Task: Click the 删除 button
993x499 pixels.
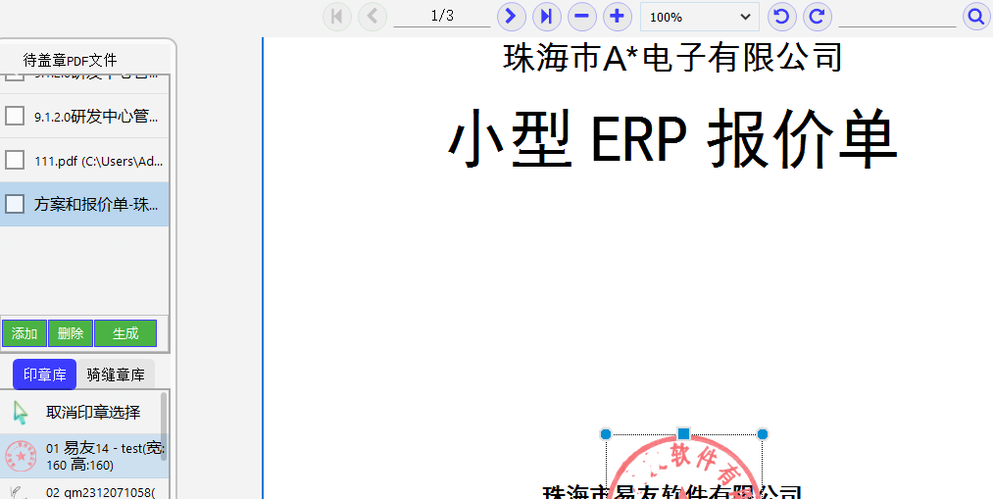Action: 71,333
